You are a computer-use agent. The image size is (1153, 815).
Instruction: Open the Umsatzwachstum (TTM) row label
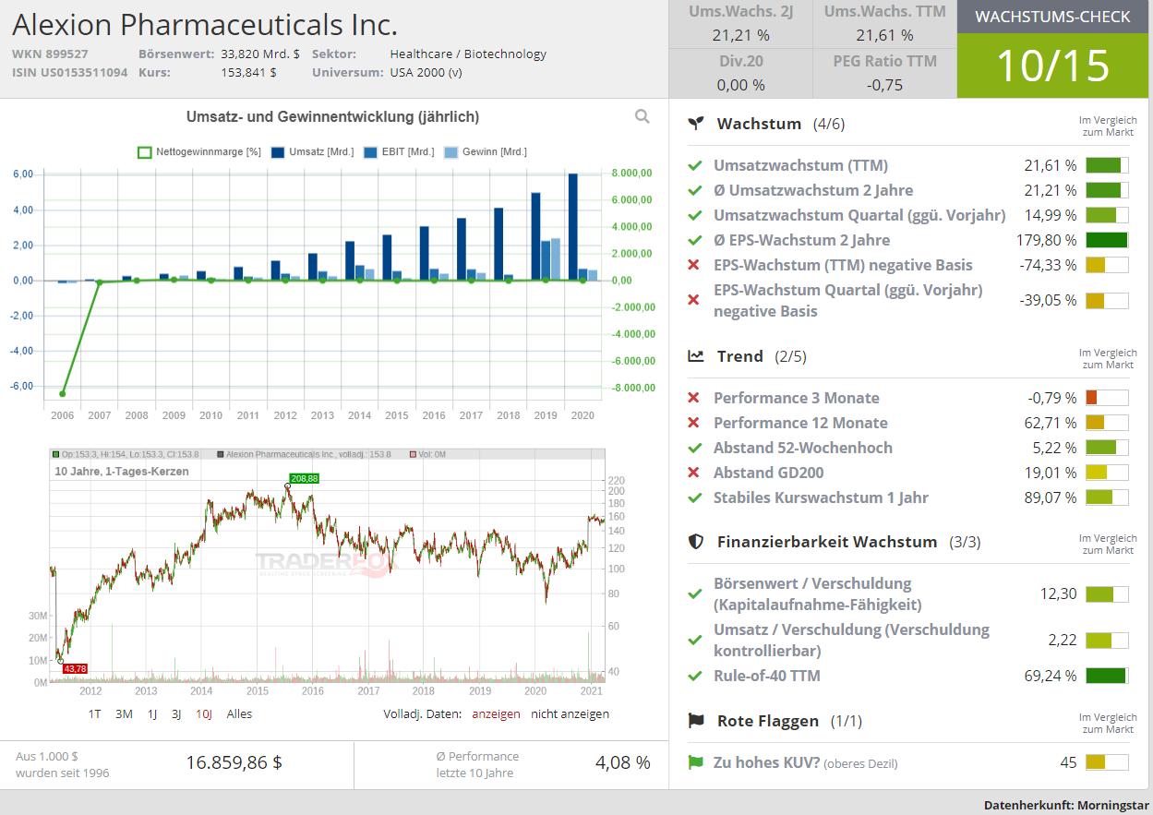tap(800, 165)
